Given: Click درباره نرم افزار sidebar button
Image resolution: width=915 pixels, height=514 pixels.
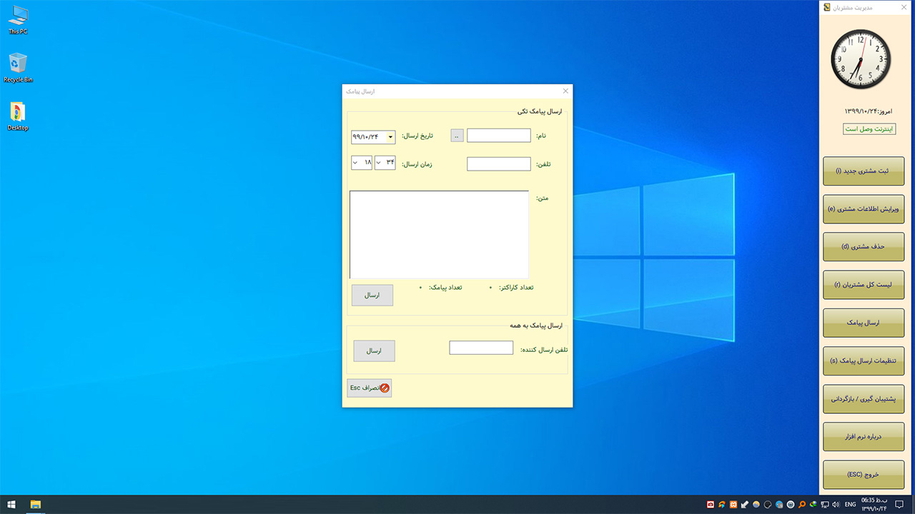Looking at the screenshot, I should pos(864,437).
